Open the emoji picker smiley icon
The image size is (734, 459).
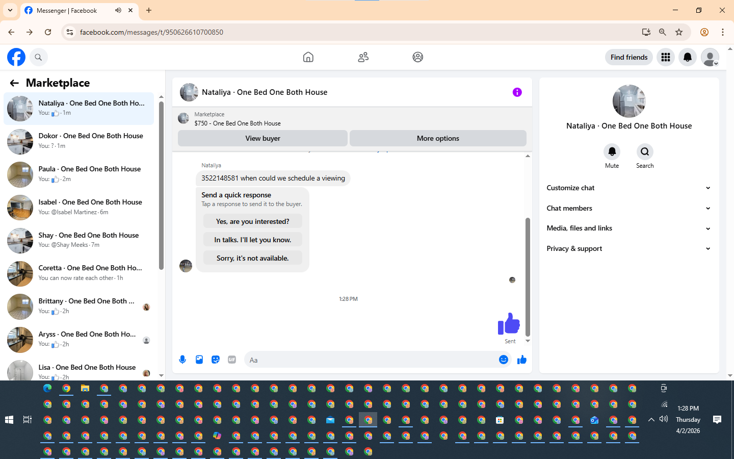pyautogui.click(x=504, y=360)
